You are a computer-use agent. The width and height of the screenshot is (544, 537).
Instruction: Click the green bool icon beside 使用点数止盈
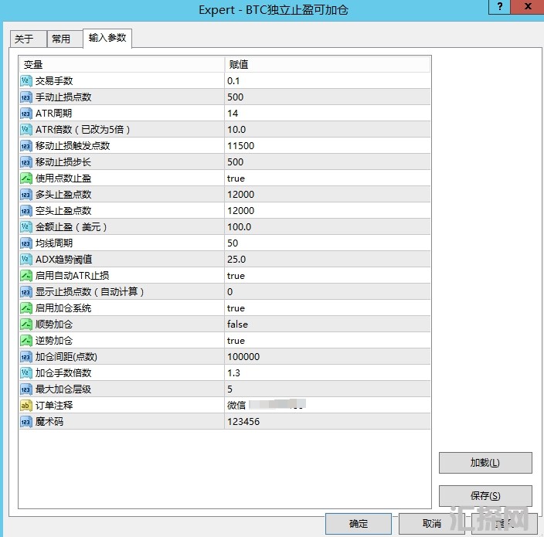tap(26, 178)
